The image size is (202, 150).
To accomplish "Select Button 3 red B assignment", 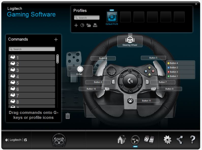I will (x=181, y=72).
